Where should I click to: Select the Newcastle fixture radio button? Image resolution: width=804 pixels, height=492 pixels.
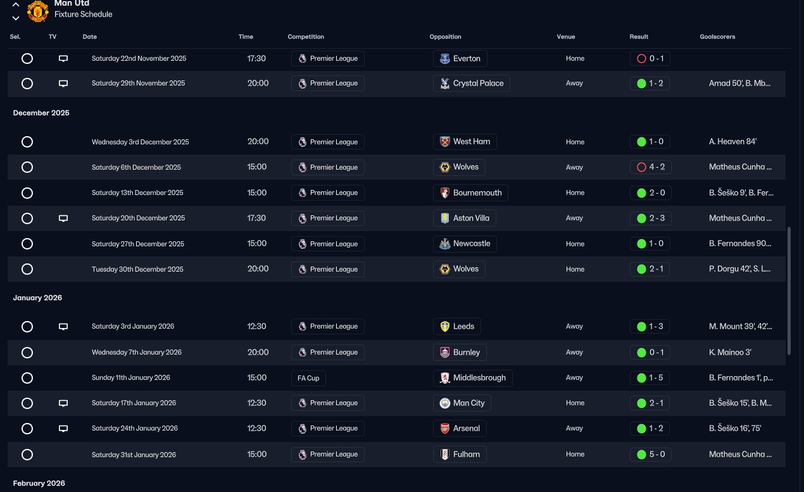[27, 244]
